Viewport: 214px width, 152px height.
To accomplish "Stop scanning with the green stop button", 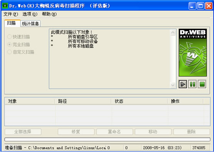I will [x=202, y=84].
